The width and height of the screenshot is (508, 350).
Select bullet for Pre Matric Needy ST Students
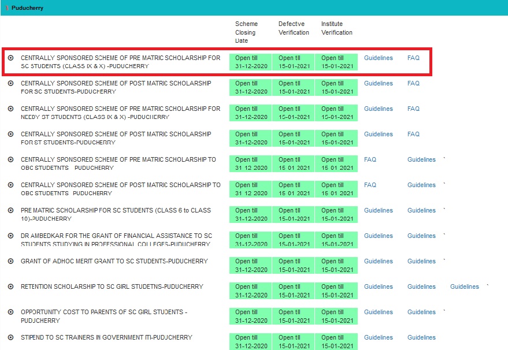tap(10, 109)
